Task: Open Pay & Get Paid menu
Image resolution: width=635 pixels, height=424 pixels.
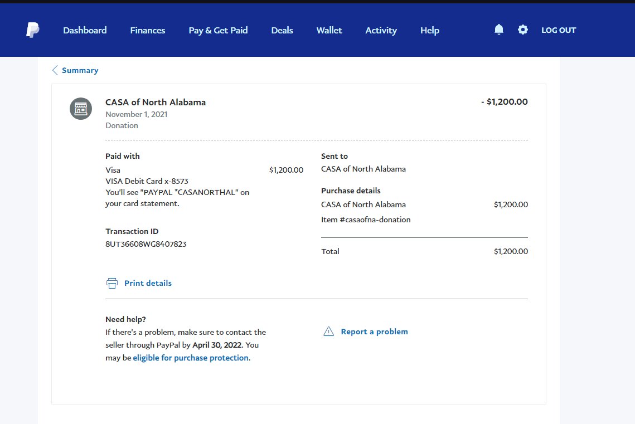Action: 219,30
